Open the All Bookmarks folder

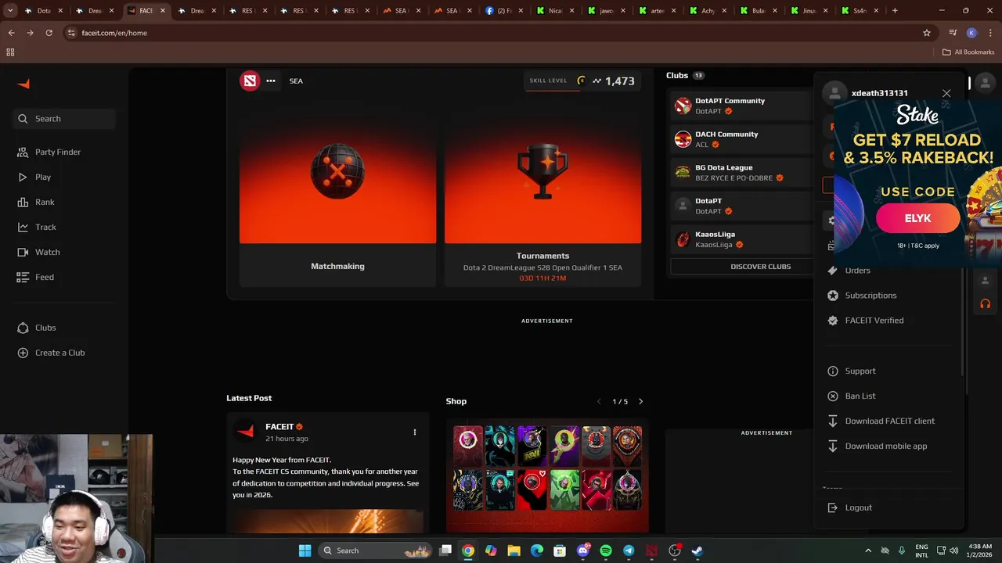pos(968,52)
